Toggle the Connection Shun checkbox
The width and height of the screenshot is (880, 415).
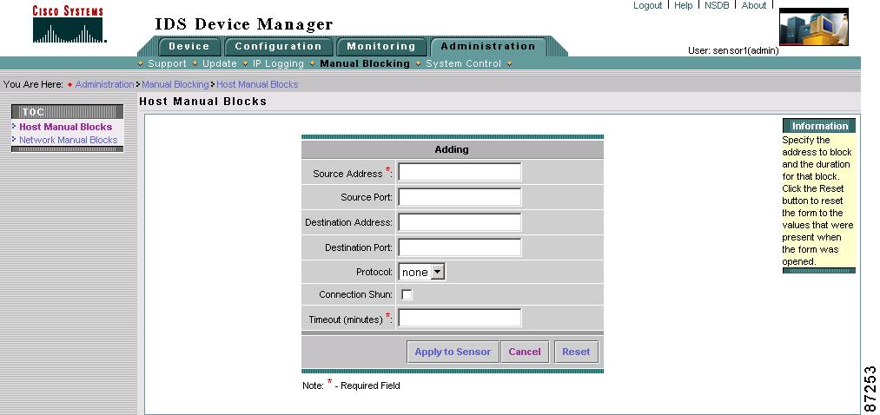click(x=407, y=294)
